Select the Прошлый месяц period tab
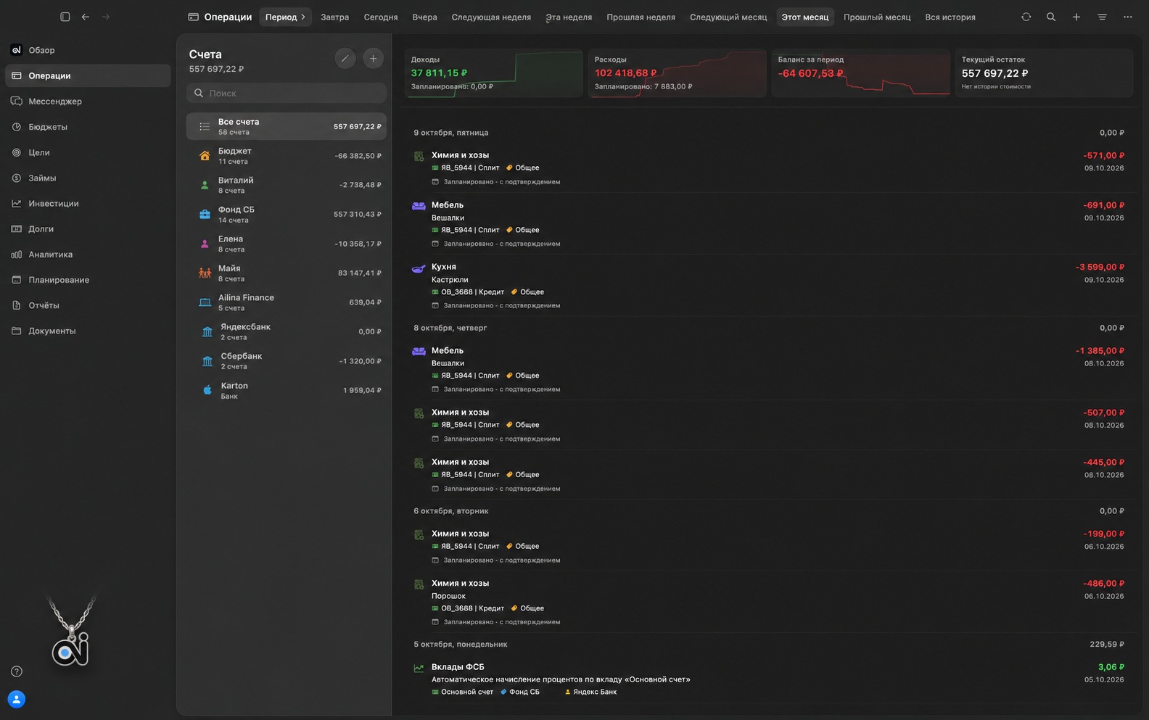 pyautogui.click(x=877, y=17)
